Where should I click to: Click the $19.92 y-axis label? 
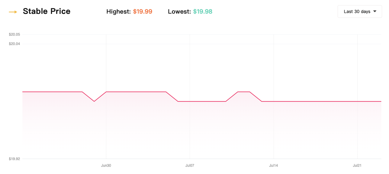[x=14, y=159]
